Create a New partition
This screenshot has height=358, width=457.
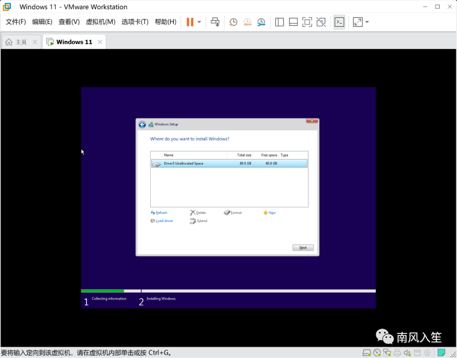270,213
